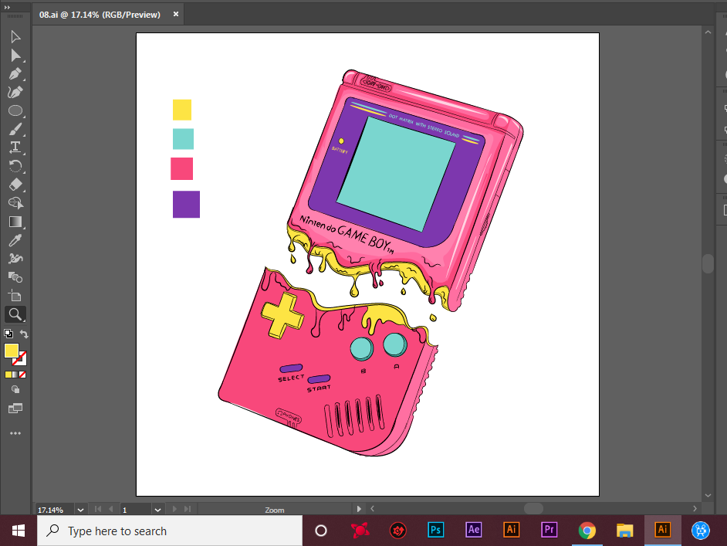The image size is (727, 546).
Task: Click horizontal scrollbar right arrow
Action: 695,509
